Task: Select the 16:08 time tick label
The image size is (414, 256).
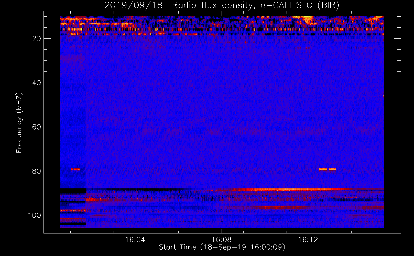Action: click(222, 240)
